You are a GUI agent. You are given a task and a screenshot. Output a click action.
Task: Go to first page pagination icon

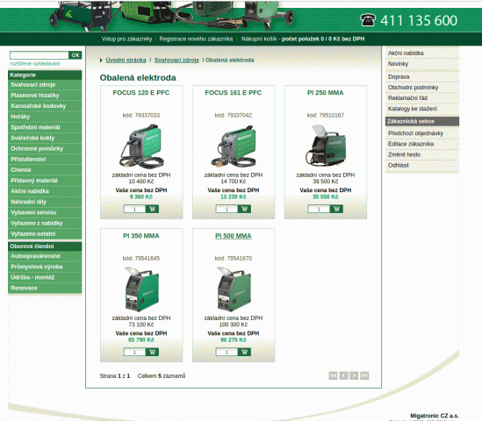pos(333,375)
